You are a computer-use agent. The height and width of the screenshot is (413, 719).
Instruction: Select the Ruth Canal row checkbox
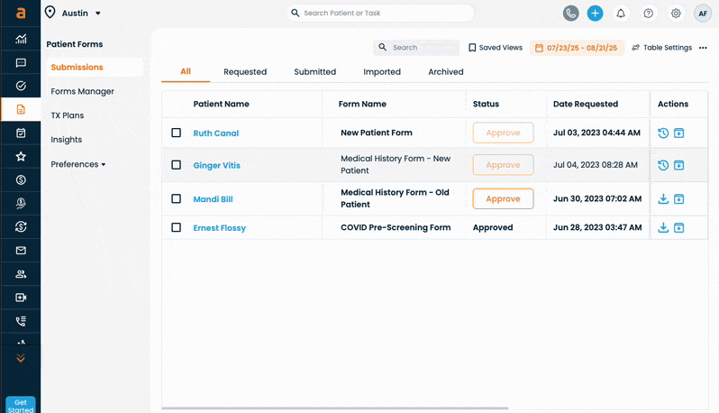coord(177,133)
